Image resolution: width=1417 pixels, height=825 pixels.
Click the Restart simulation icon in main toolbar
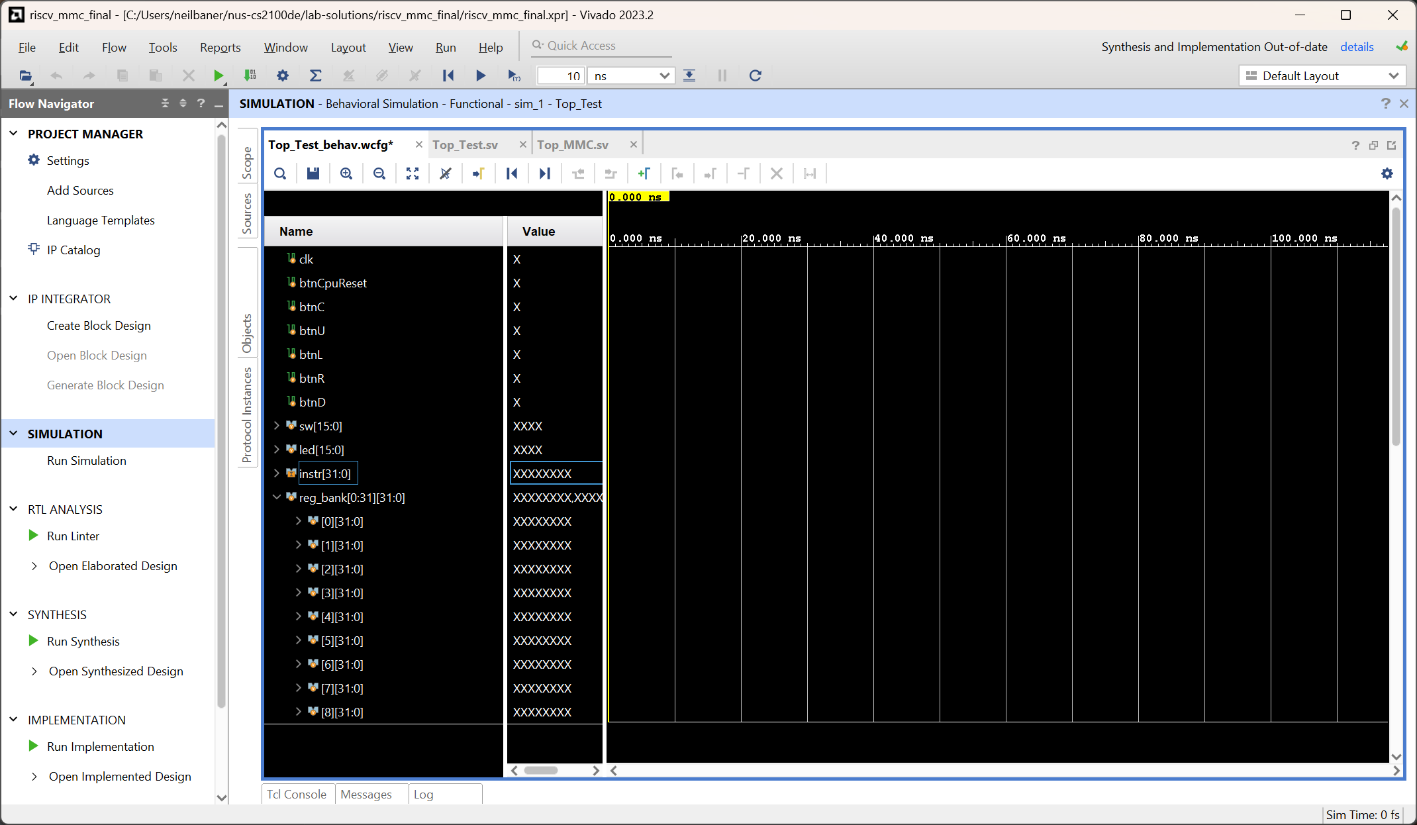coord(448,75)
